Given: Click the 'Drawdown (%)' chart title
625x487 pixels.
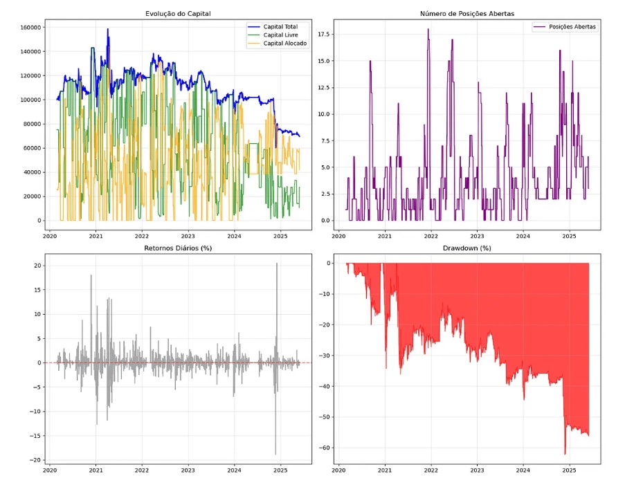Looking at the screenshot, I should tap(467, 247).
